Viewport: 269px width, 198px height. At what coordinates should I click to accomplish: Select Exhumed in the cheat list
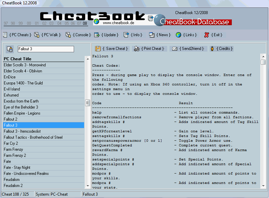[44, 95]
